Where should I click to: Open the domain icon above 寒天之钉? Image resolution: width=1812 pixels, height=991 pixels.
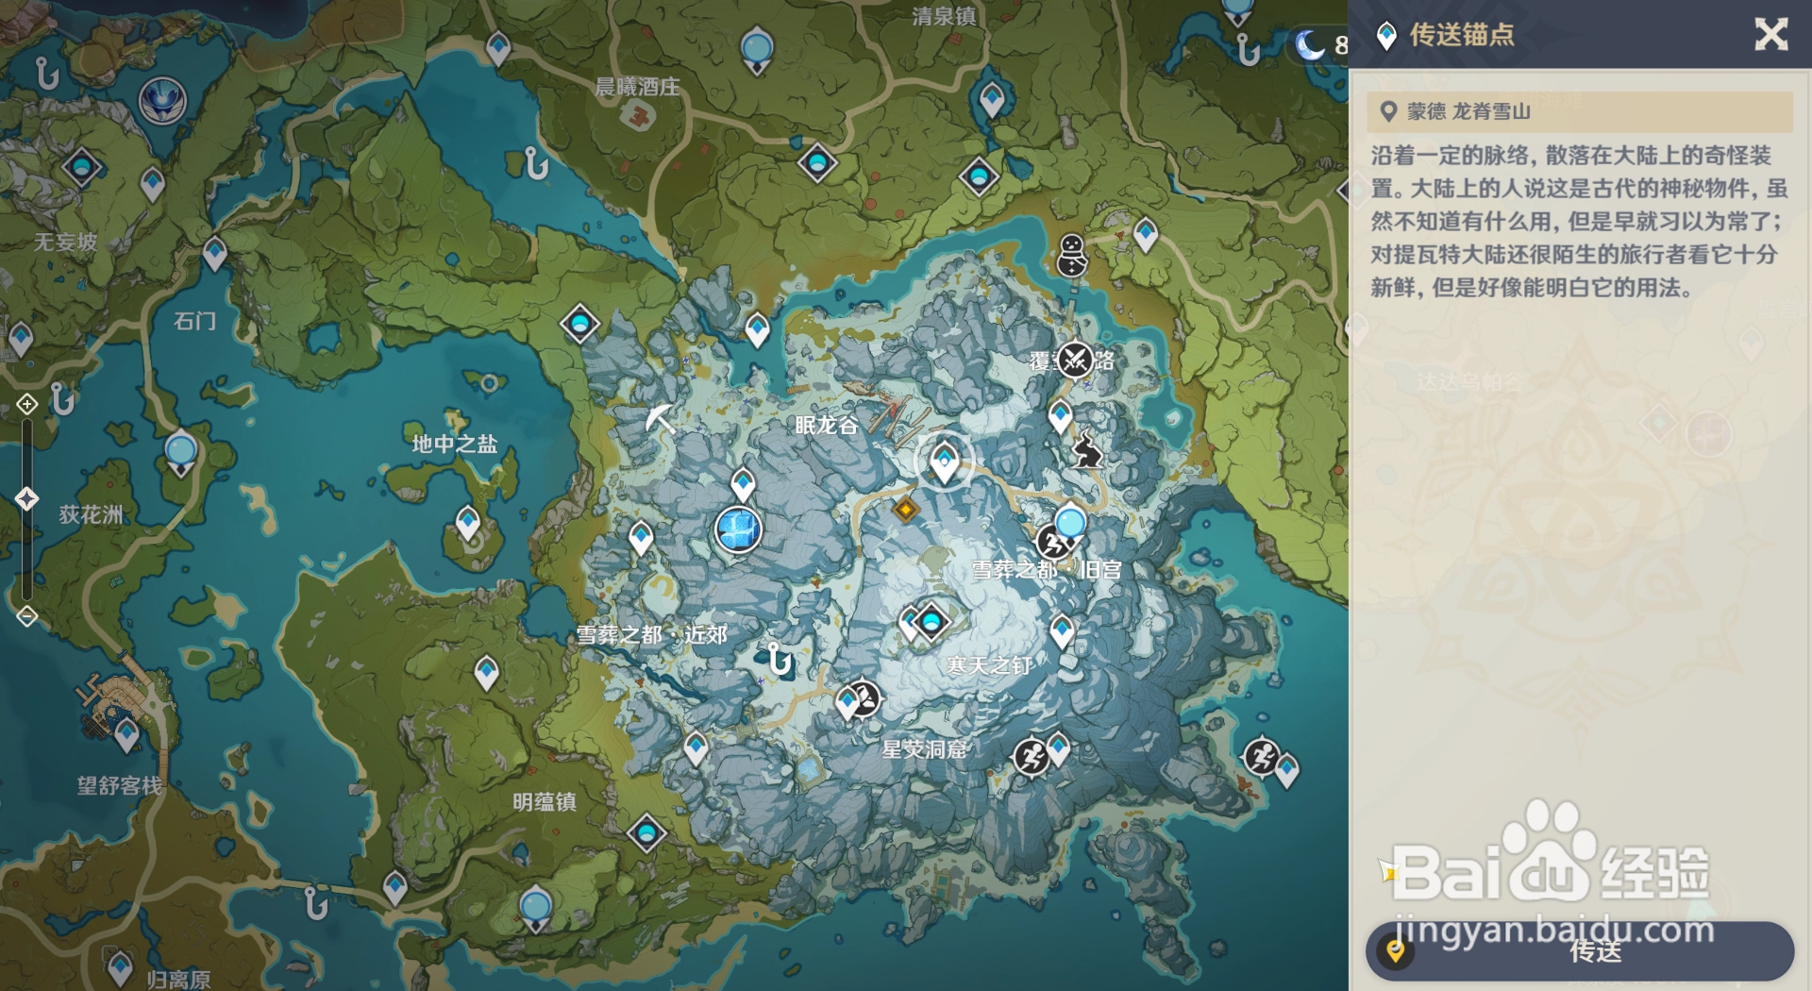pos(931,622)
